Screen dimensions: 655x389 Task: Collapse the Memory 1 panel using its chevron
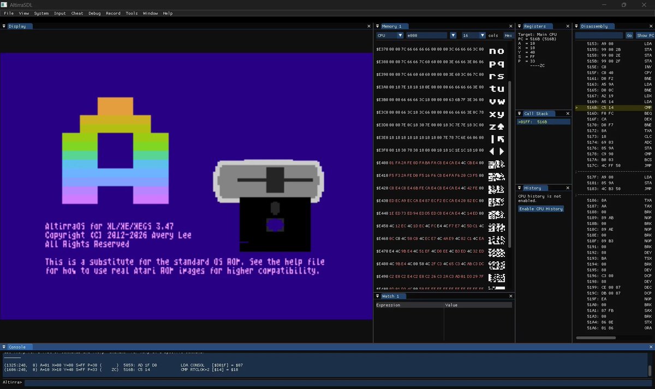pyautogui.click(x=378, y=26)
